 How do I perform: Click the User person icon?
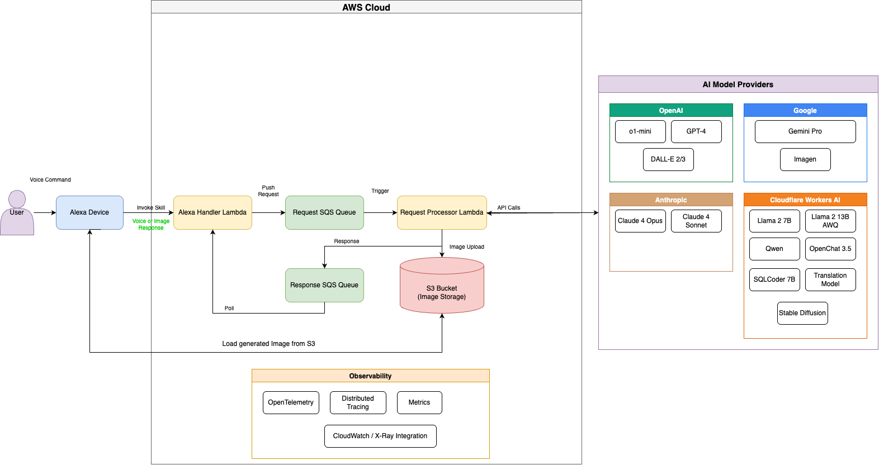(x=17, y=212)
